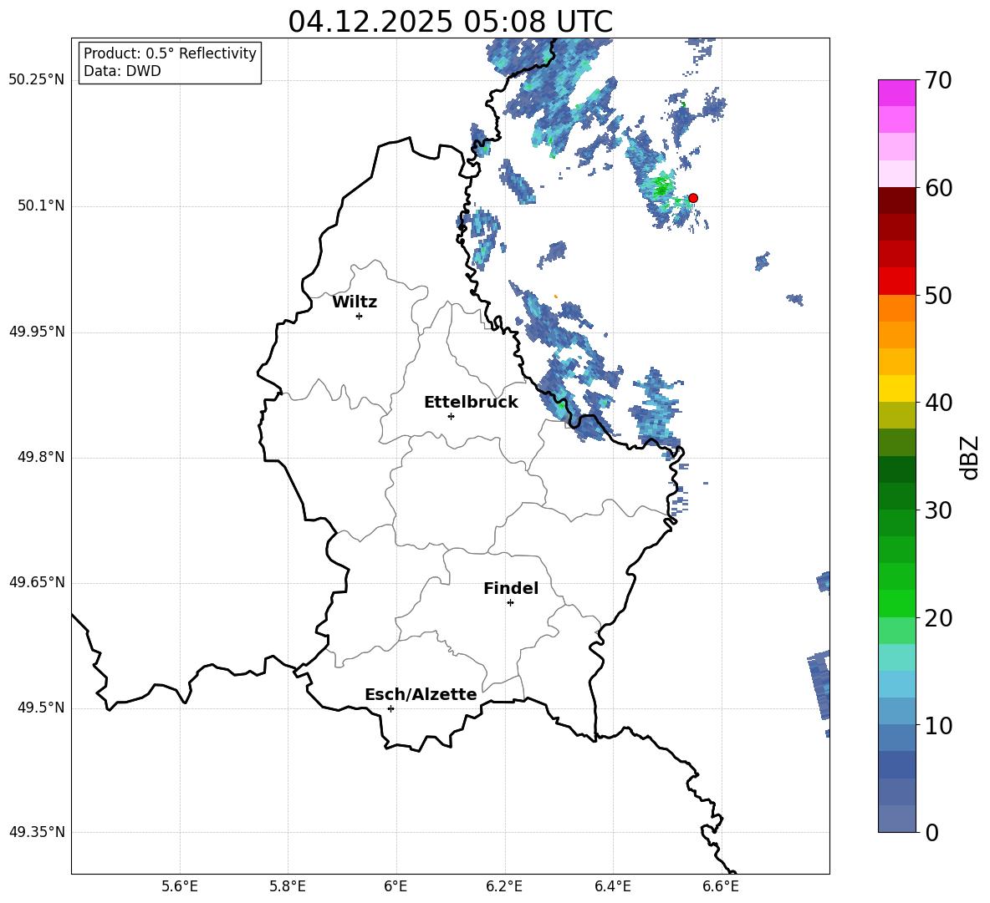Click 'Product: 0.5° Reflectivity' text
The height and width of the screenshot is (903, 990).
click(x=170, y=53)
